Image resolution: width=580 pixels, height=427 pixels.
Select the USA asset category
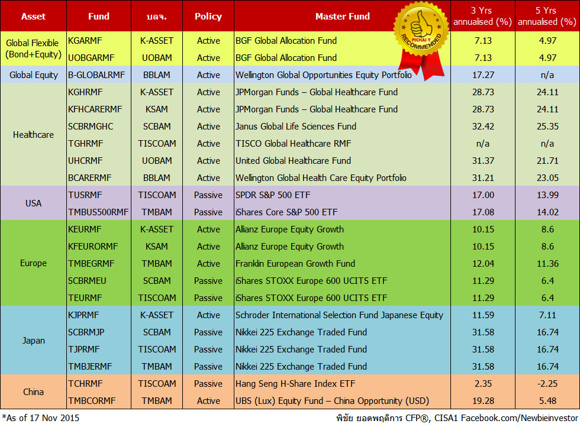coord(33,203)
